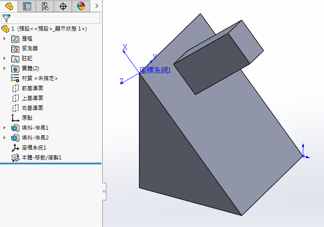Select the dark front face of small block

point(212,64)
